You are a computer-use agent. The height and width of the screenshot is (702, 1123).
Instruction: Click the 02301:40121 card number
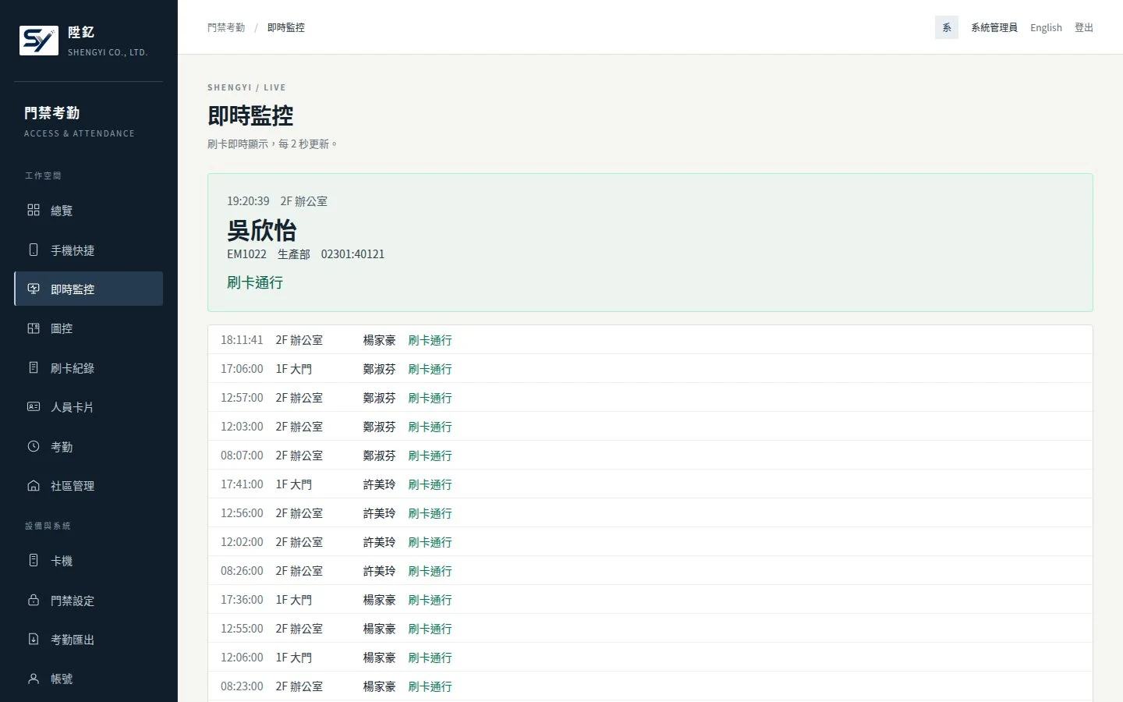point(352,254)
